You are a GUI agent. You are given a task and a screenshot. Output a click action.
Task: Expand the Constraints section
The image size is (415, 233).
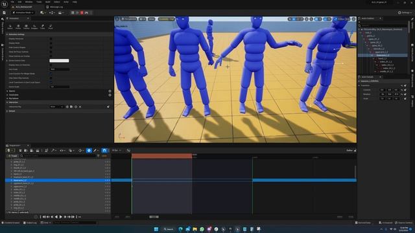pyautogui.click(x=7, y=95)
